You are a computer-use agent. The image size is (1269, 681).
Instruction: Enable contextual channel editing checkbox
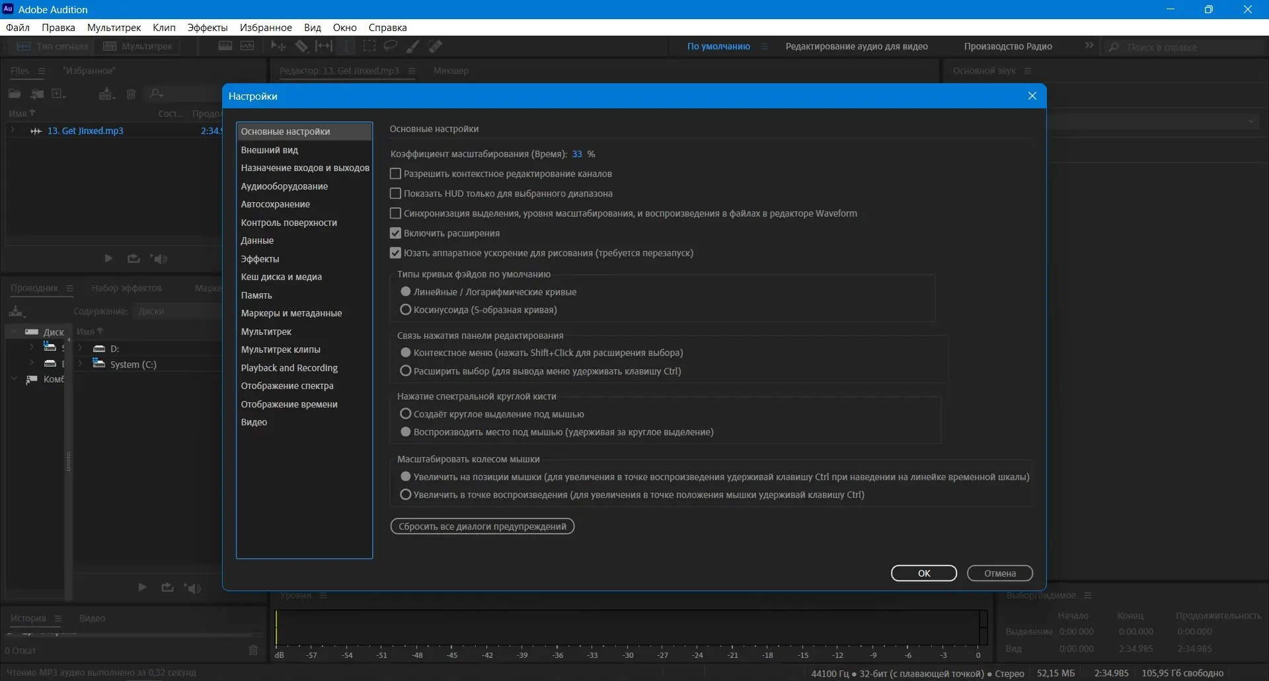[395, 174]
